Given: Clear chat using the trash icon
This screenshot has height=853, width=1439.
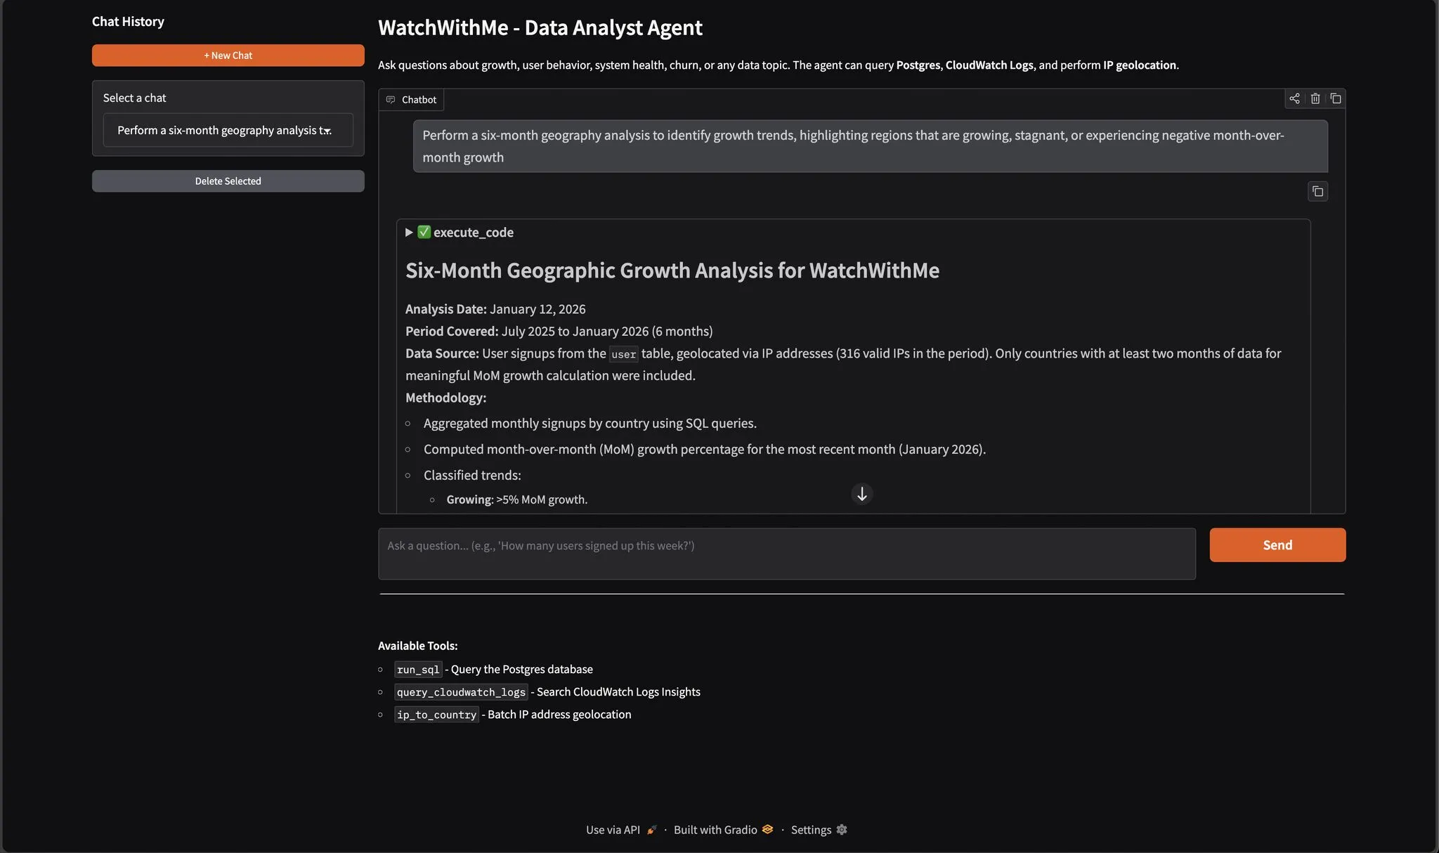Looking at the screenshot, I should (1315, 98).
